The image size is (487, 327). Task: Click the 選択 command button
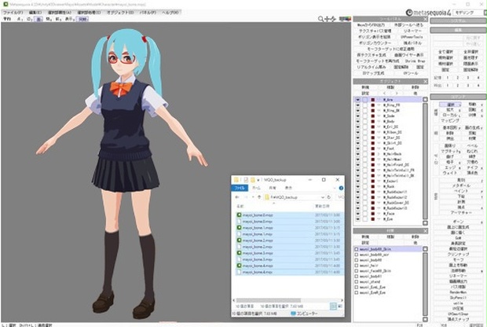point(450,105)
